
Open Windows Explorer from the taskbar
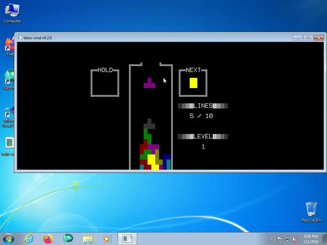click(x=88, y=239)
